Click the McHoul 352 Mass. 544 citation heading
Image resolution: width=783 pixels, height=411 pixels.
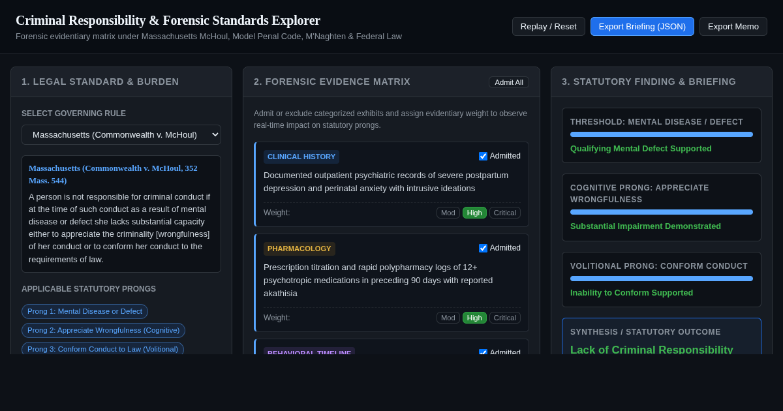[113, 174]
